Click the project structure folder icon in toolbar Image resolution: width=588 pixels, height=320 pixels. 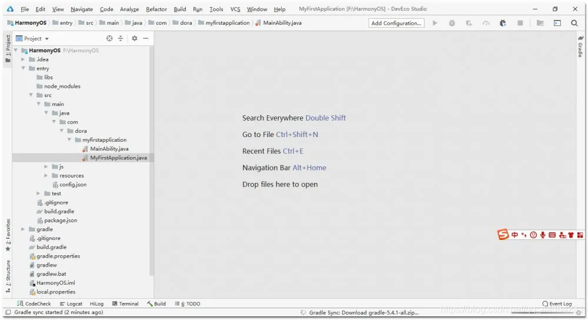click(540, 23)
